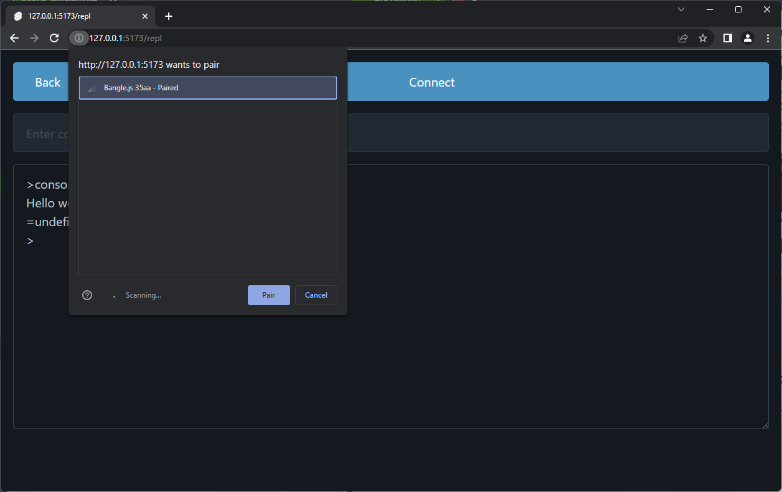Image resolution: width=782 pixels, height=492 pixels.
Task: Select the Bangle.js 35aa device entry
Action: (x=208, y=88)
